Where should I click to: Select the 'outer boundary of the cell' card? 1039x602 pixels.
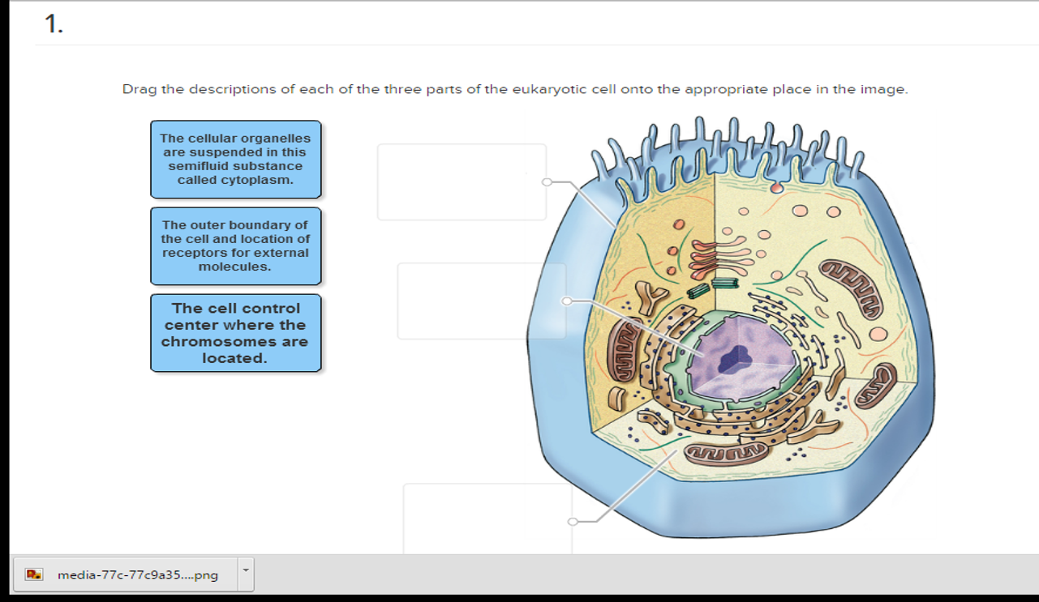point(235,245)
